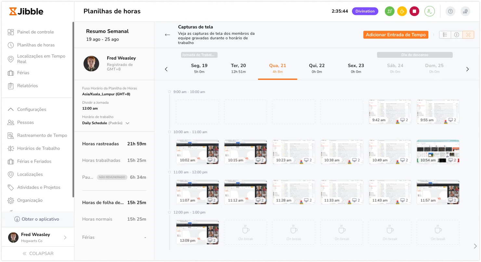Open the 11:33 am screenshot
This screenshot has width=481, height=262.
(x=342, y=192)
